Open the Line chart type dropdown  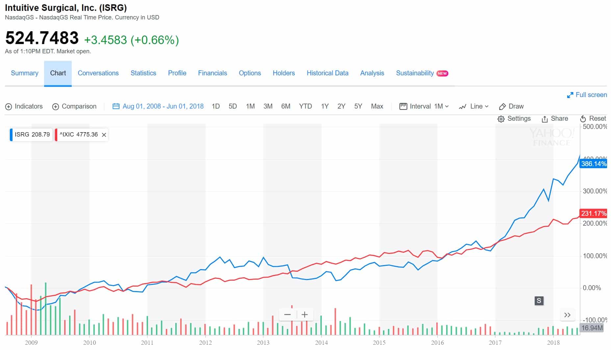coord(474,106)
